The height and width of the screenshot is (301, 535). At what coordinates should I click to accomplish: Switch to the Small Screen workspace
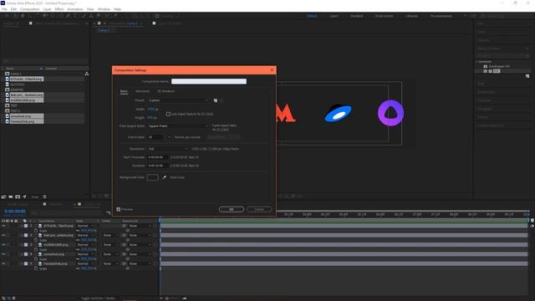[x=385, y=16]
